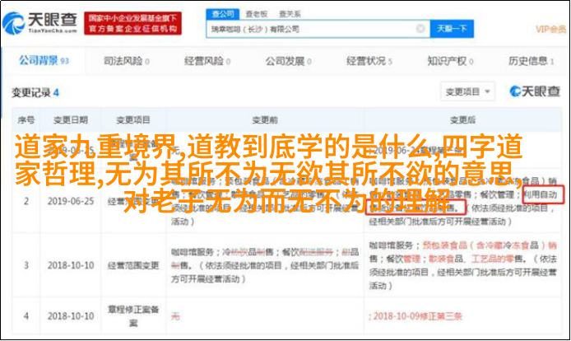Select the 历史信息 tab
The width and height of the screenshot is (571, 341).
(x=531, y=61)
